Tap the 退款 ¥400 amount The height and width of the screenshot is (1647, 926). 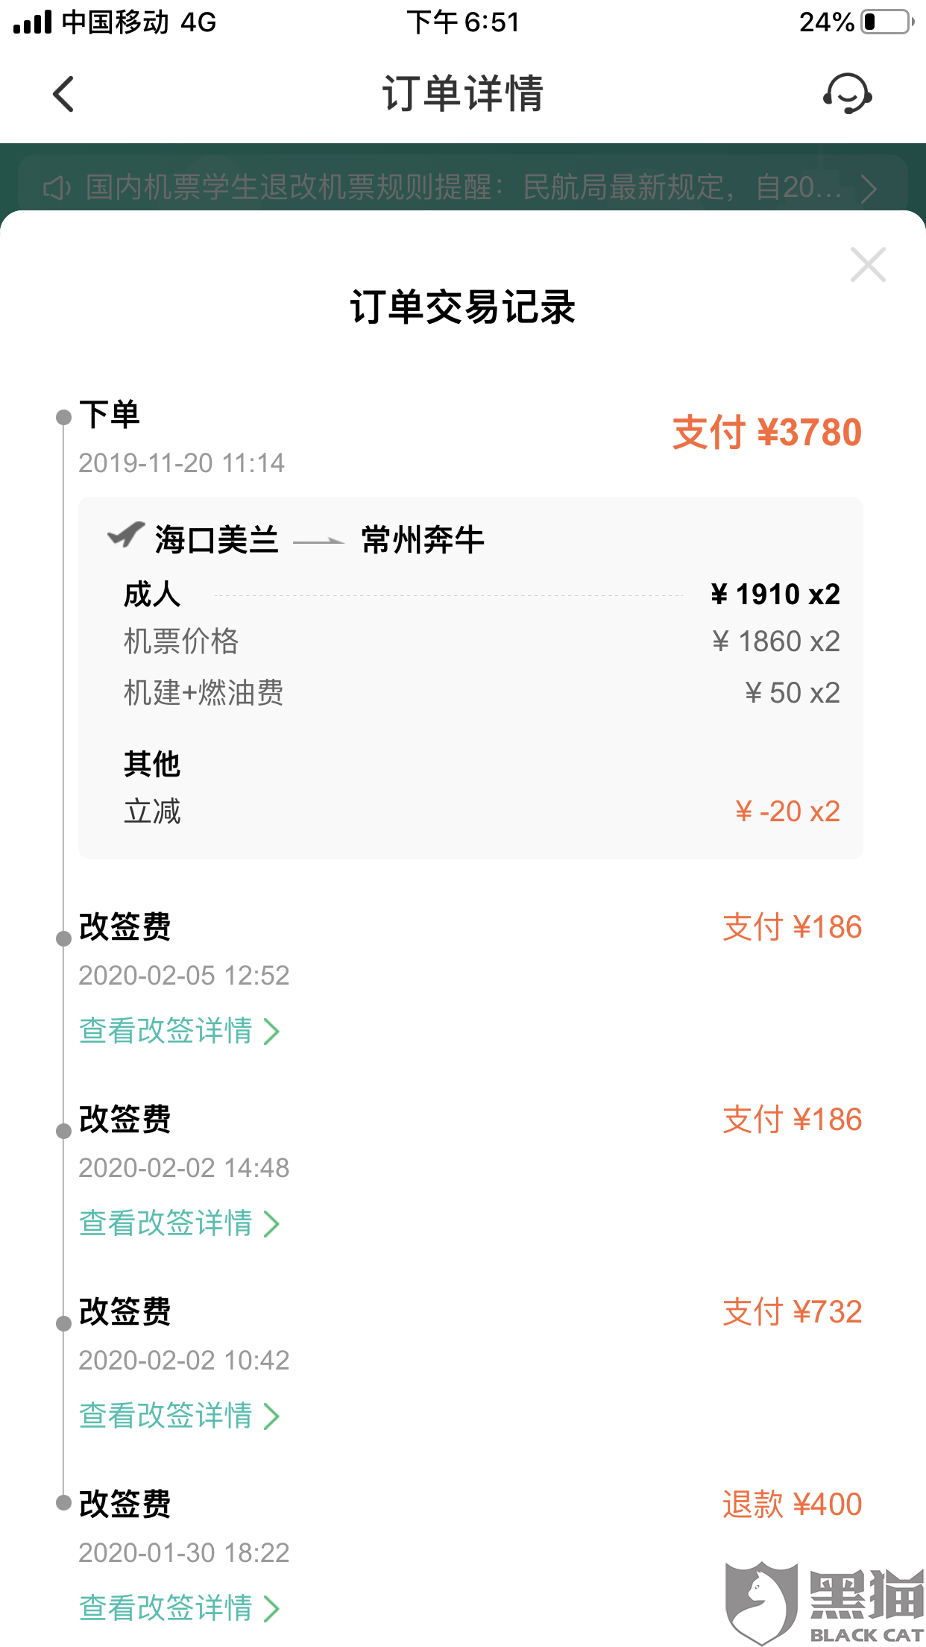pyautogui.click(x=792, y=1504)
